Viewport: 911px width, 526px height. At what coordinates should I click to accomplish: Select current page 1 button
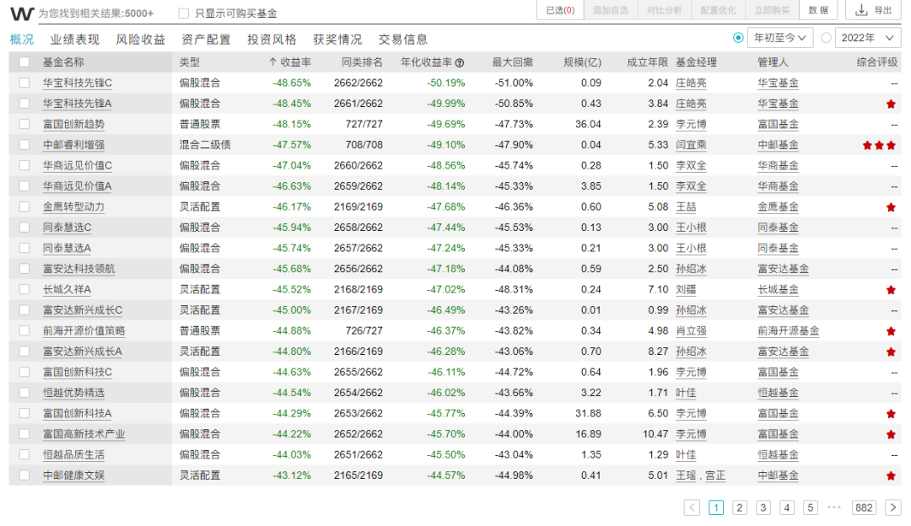[716, 507]
